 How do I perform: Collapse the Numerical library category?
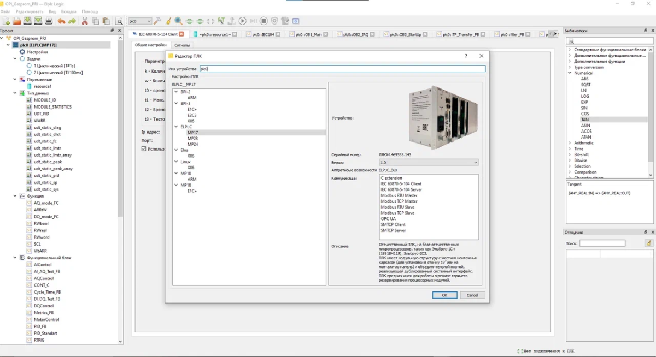570,73
